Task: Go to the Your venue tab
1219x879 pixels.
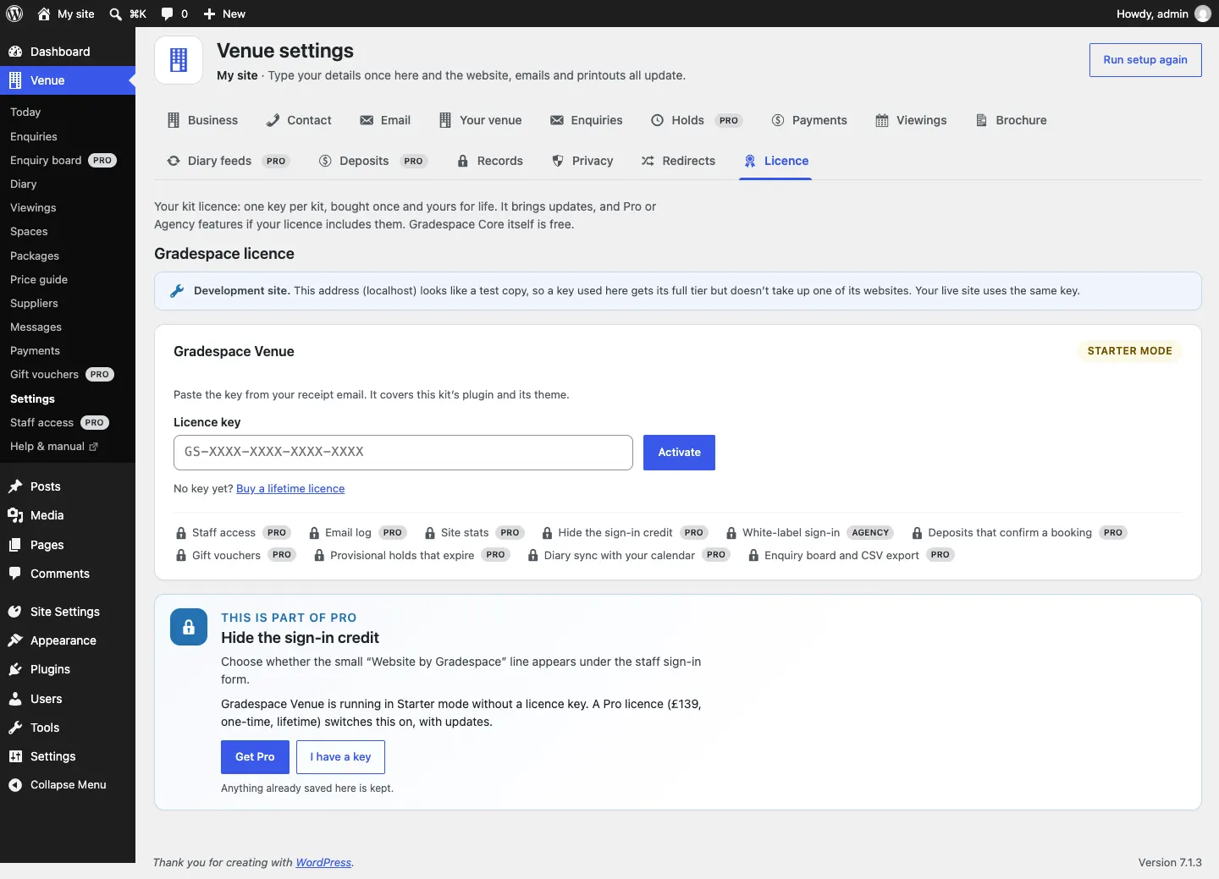Action: [481, 120]
